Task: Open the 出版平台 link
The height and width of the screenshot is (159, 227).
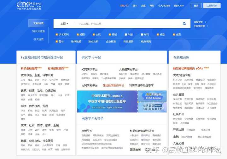Action: (87, 131)
